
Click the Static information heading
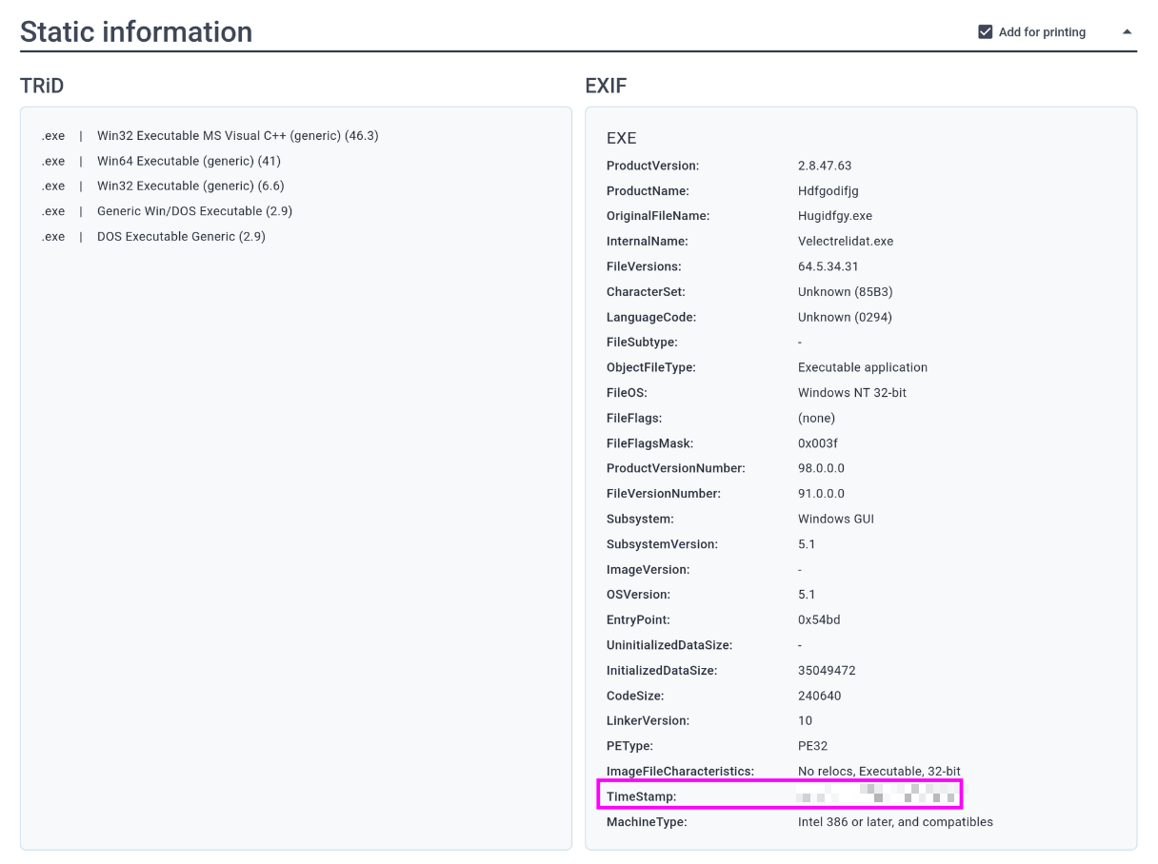136,32
